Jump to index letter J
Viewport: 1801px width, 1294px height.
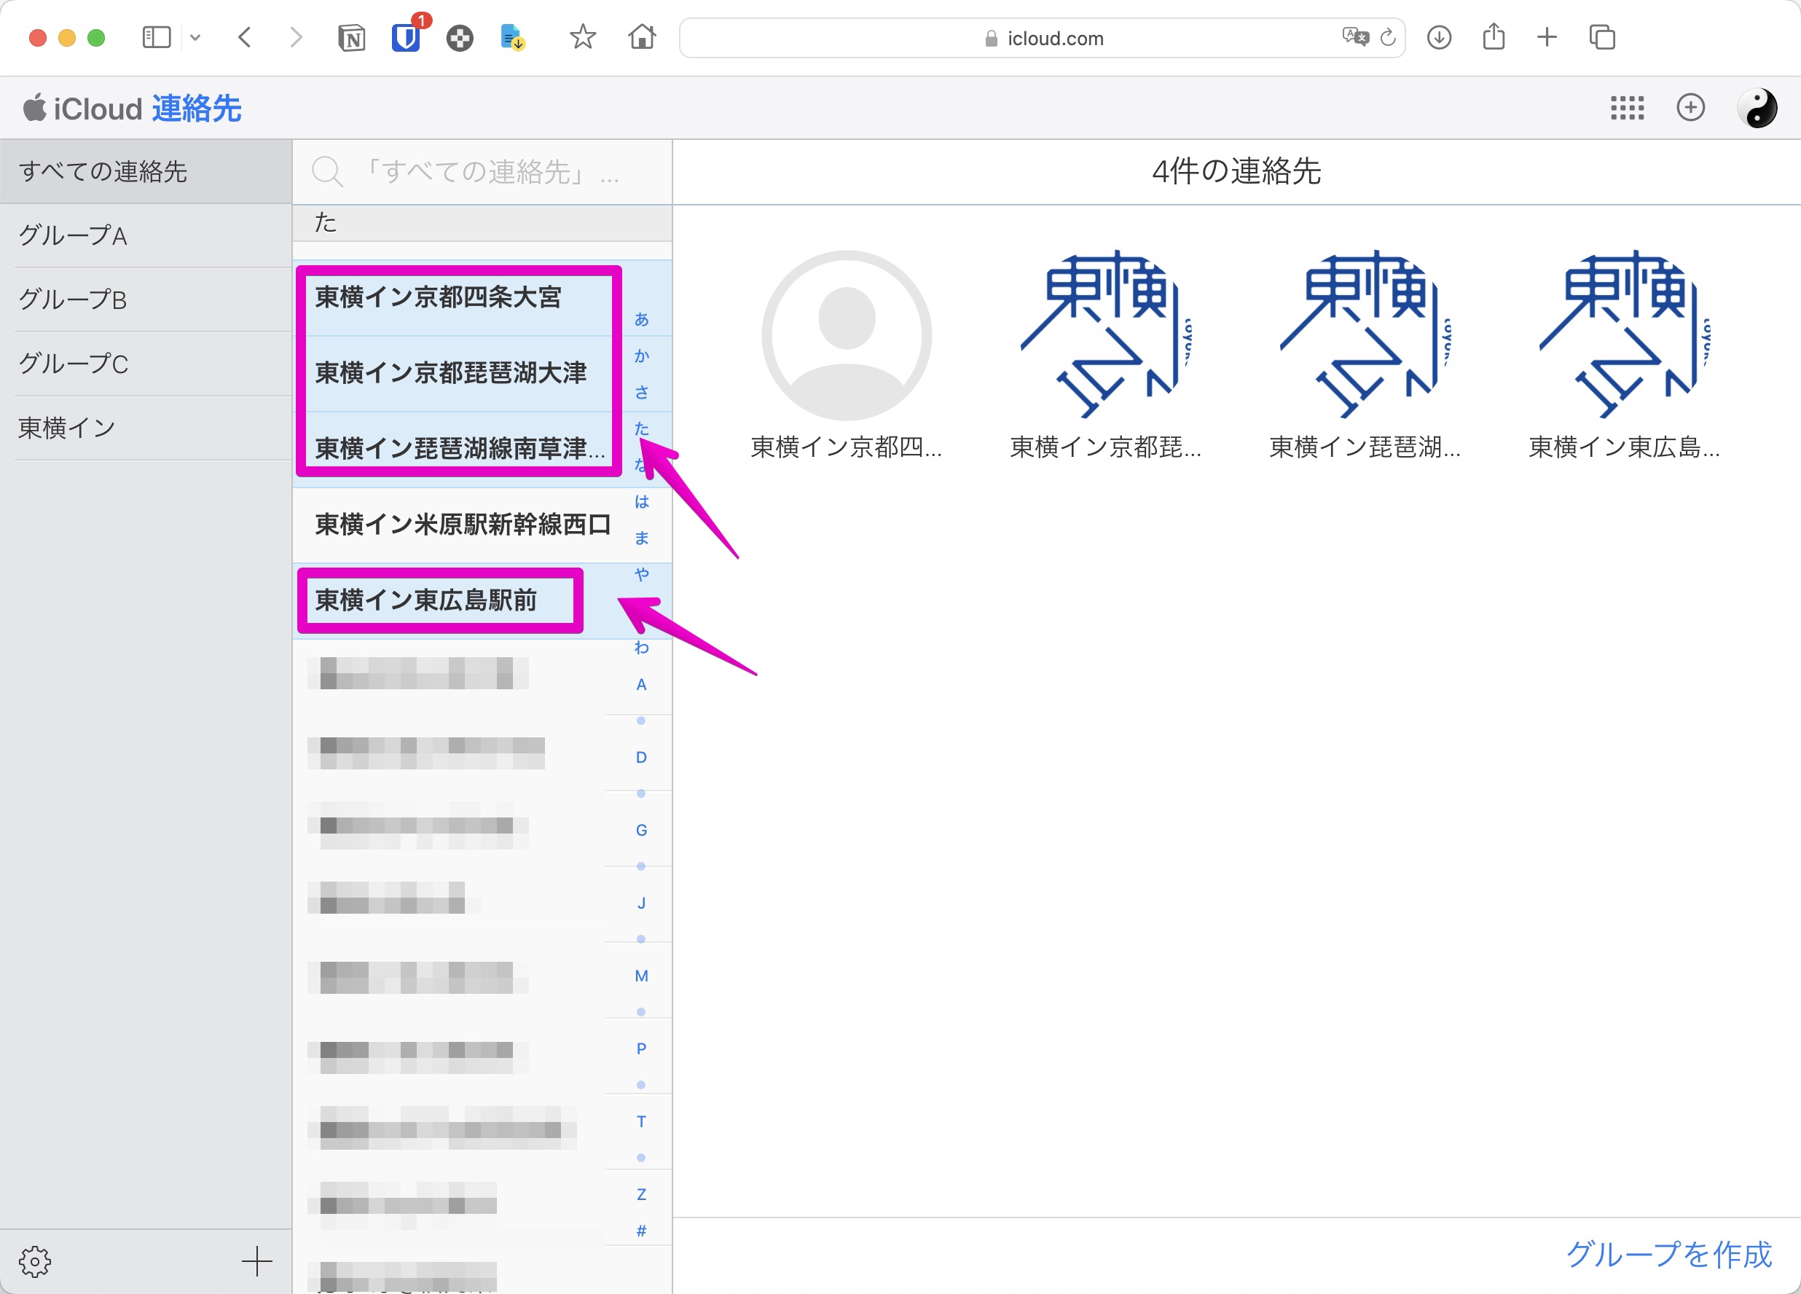click(x=641, y=903)
